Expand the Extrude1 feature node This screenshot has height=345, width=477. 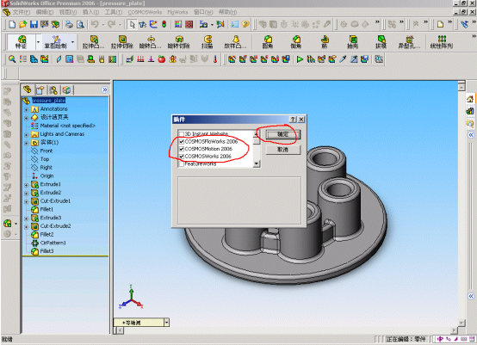click(27, 184)
